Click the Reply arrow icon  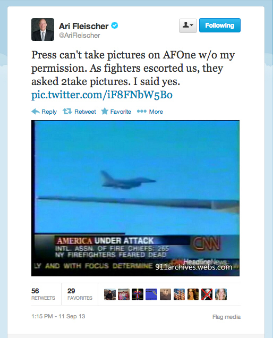point(36,112)
